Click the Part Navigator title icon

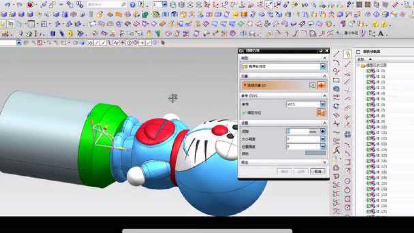pyautogui.click(x=358, y=52)
